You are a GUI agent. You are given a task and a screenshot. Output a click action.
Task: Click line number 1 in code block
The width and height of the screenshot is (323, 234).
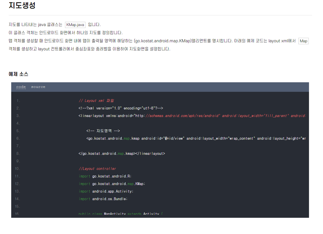click(x=18, y=101)
